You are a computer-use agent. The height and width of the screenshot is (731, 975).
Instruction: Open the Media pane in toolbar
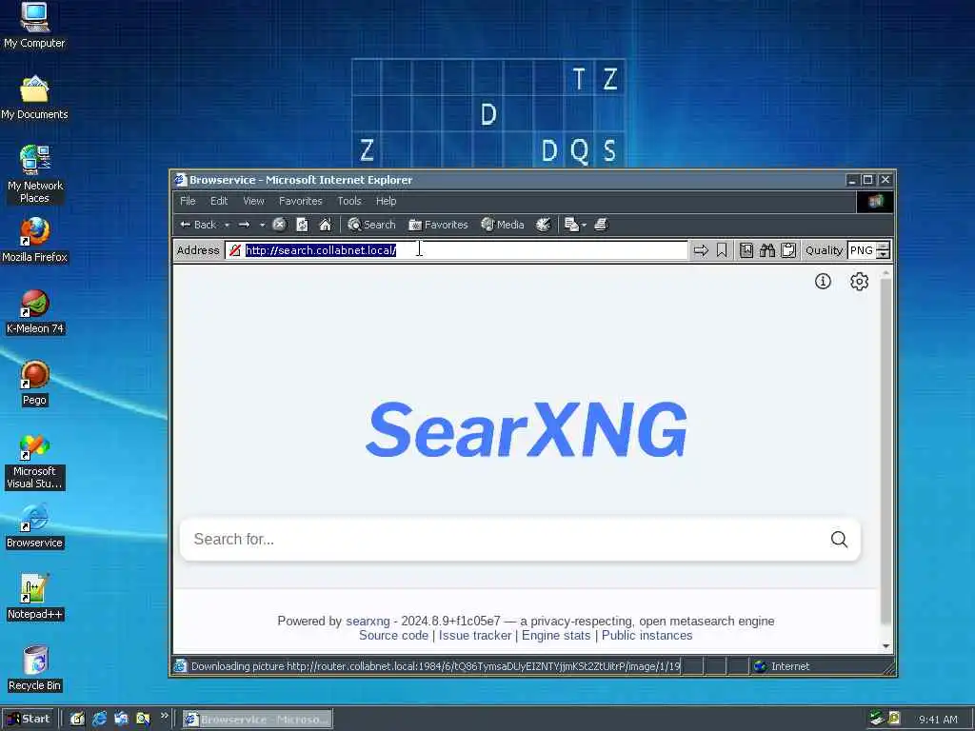pos(503,225)
